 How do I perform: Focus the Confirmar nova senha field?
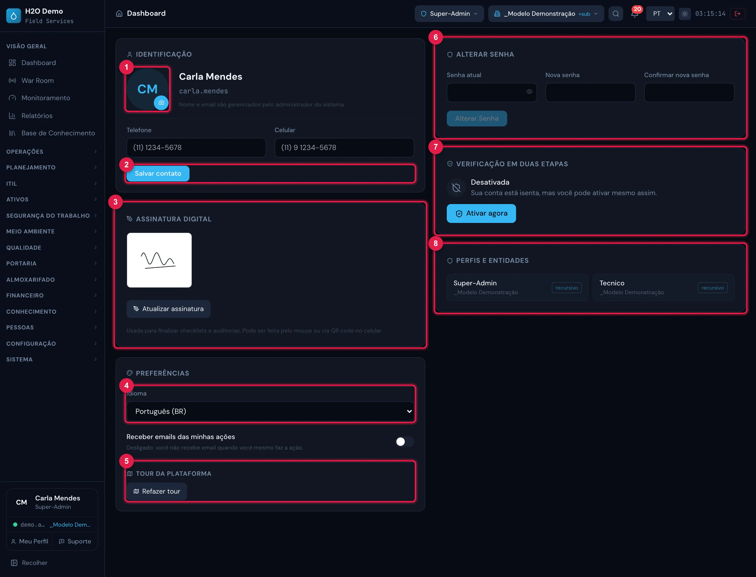[689, 92]
